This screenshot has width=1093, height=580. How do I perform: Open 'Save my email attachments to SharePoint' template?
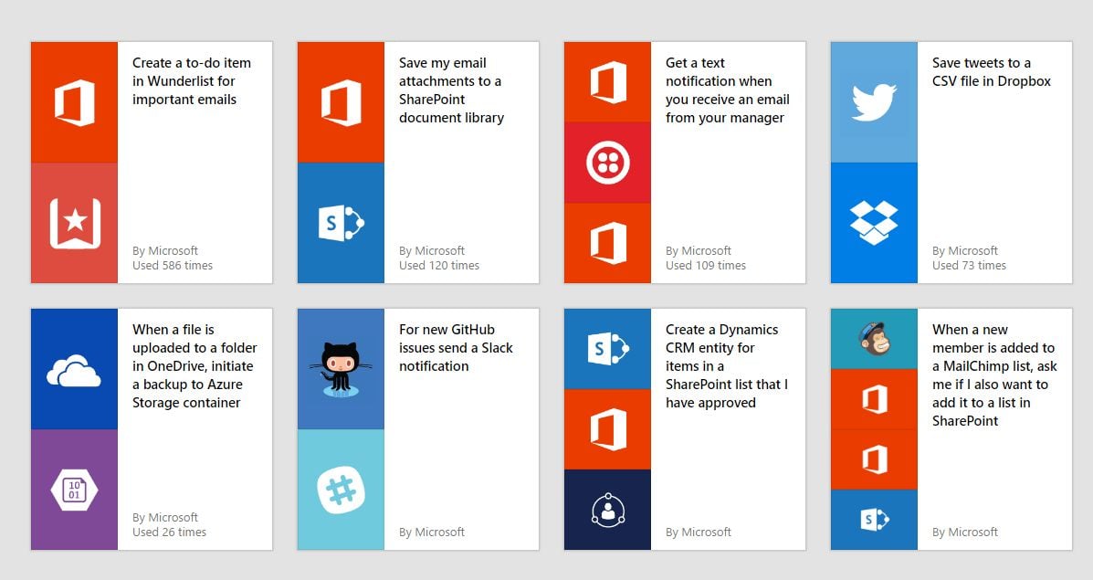451,90
